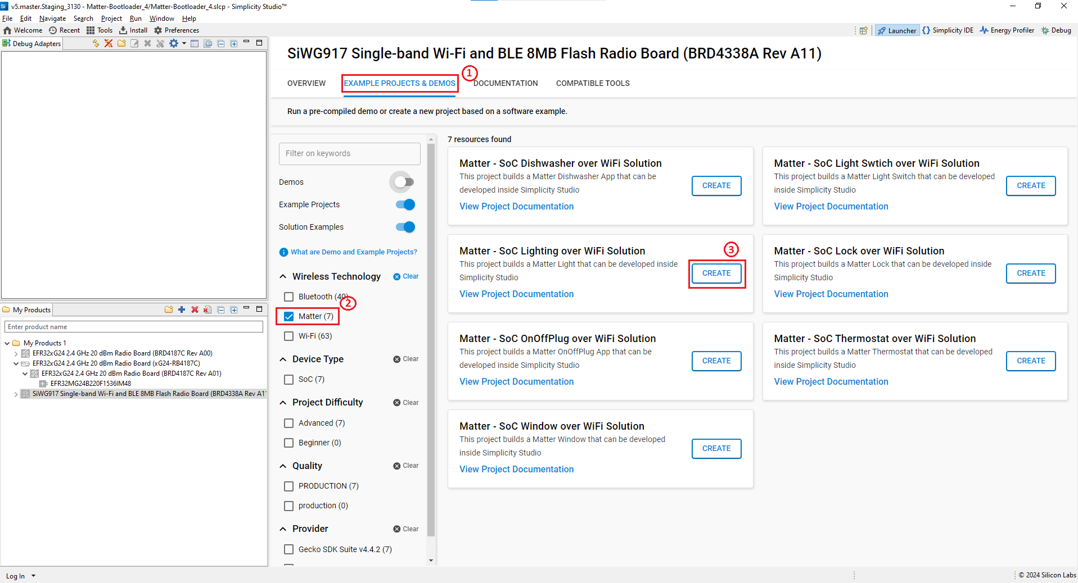This screenshot has height=583, width=1078.
Task: Switch to the Debug perspective
Action: (1056, 30)
